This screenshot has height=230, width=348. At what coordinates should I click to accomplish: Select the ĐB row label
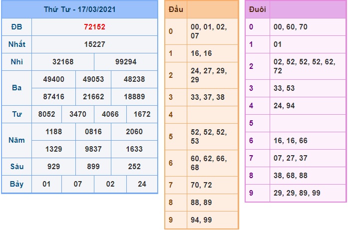16,27
